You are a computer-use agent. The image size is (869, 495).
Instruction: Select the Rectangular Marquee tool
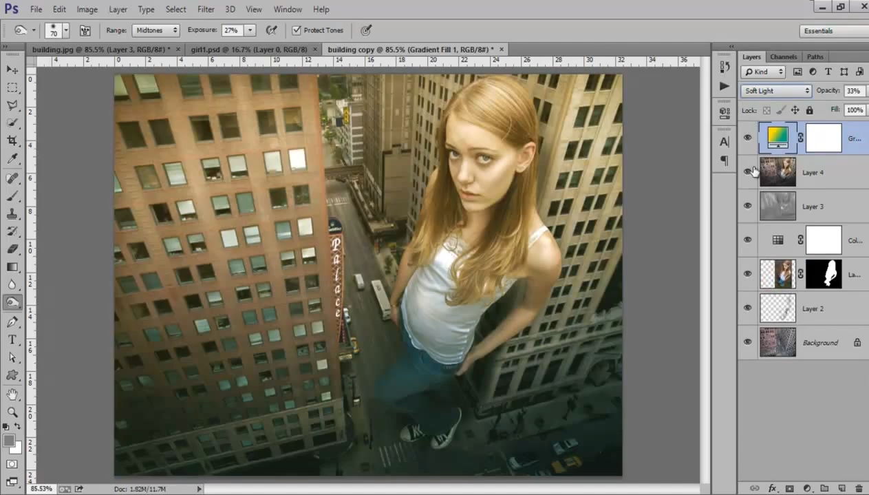pyautogui.click(x=12, y=87)
